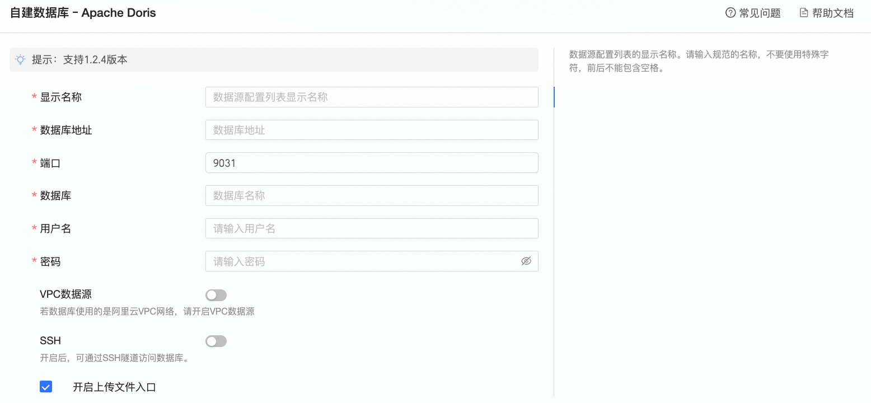Click the 密码 input field
871x403 pixels.
click(372, 261)
